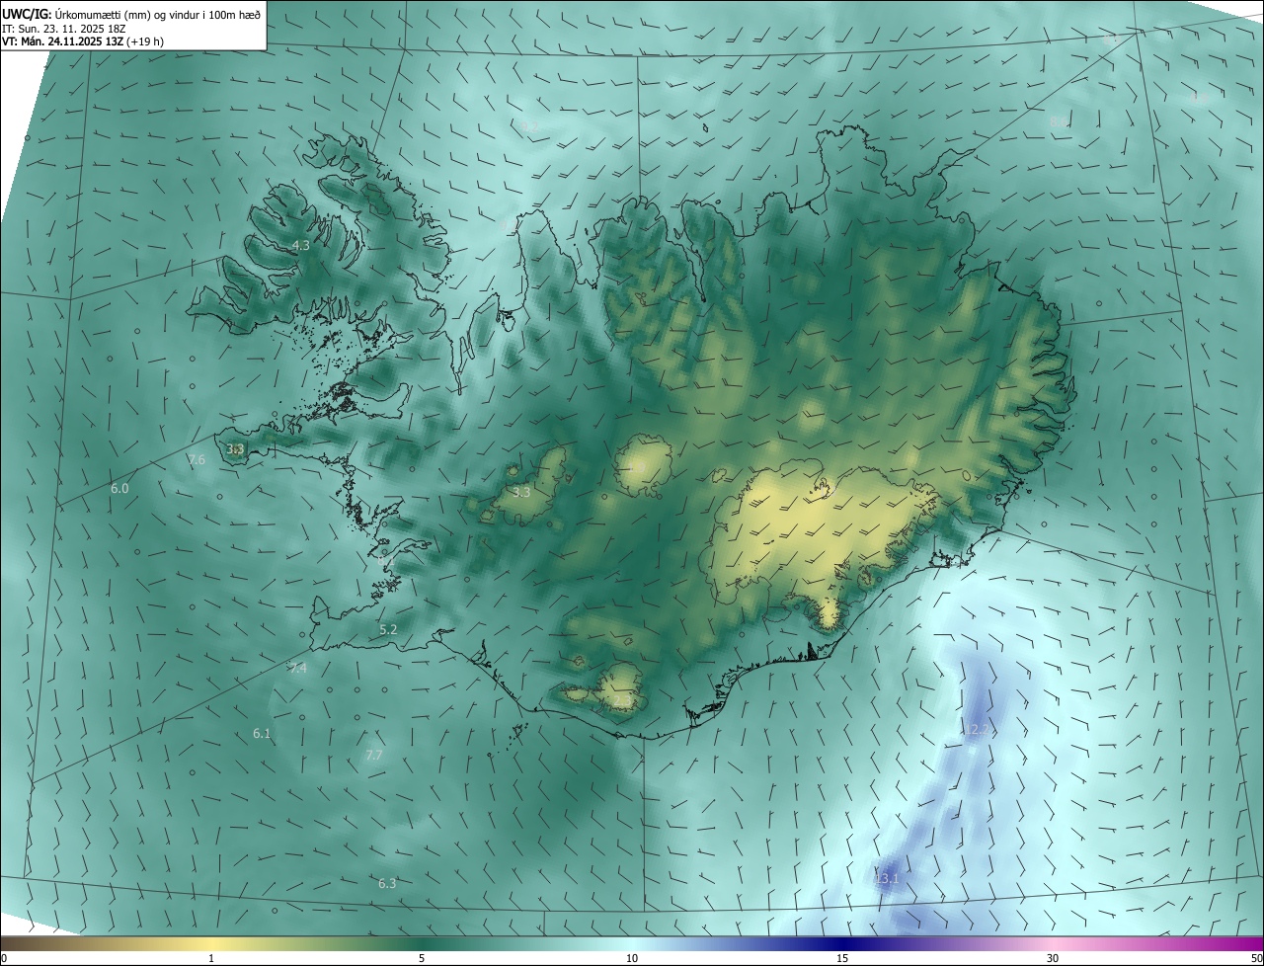Screen dimensions: 1264x966
Task: Click the 10 label on the color scale
Action: click(x=632, y=958)
